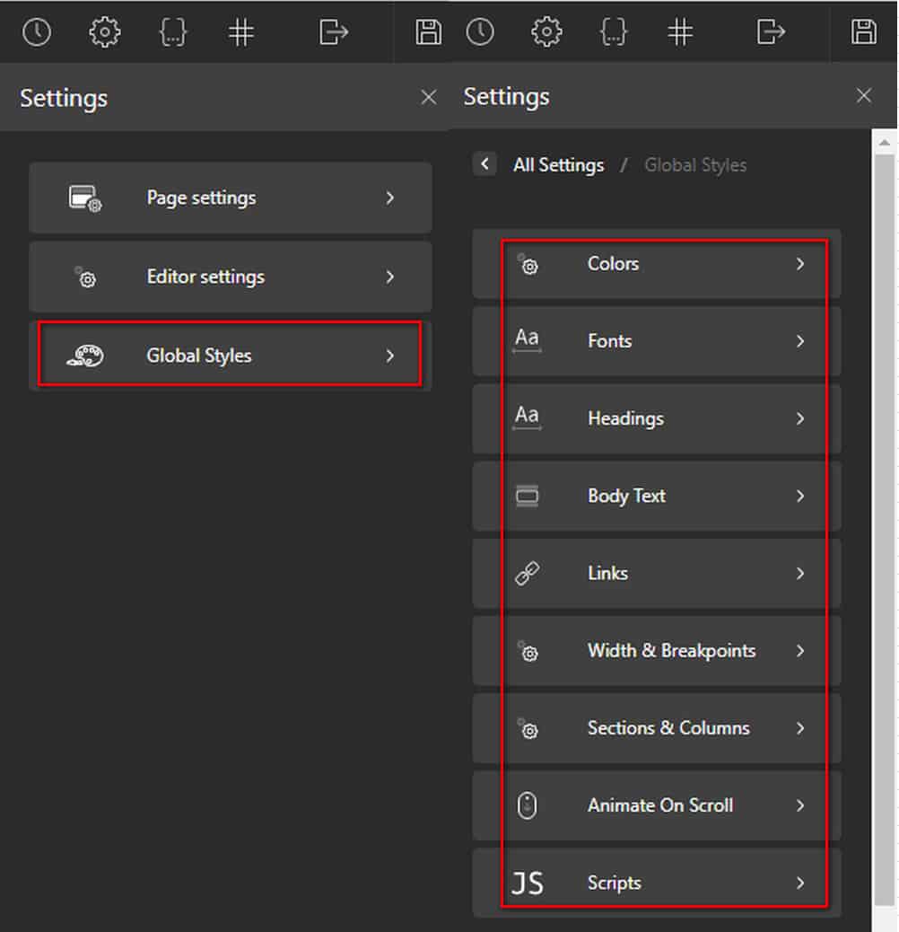
Task: Click the JS icon beside Scripts
Action: tap(528, 884)
